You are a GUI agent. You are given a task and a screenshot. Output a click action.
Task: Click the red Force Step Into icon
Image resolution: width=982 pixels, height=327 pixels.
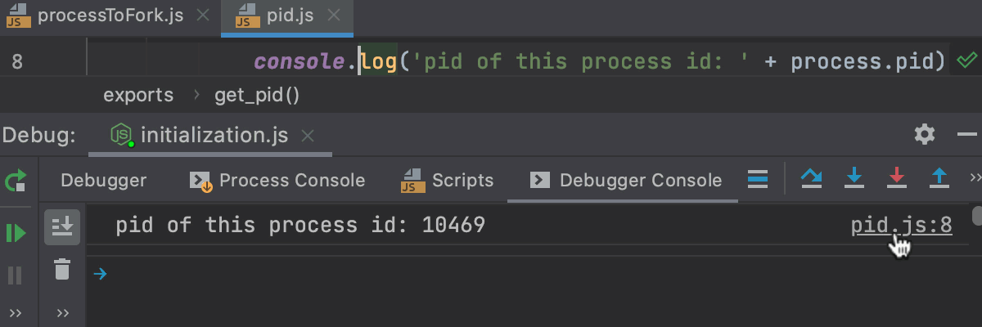897,178
